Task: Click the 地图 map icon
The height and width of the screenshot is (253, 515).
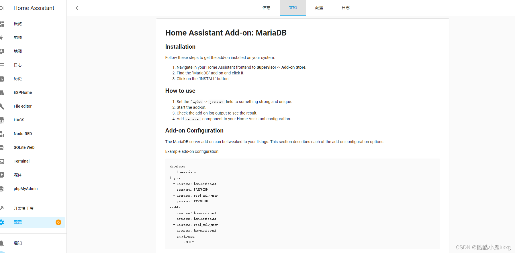Action: (2, 51)
